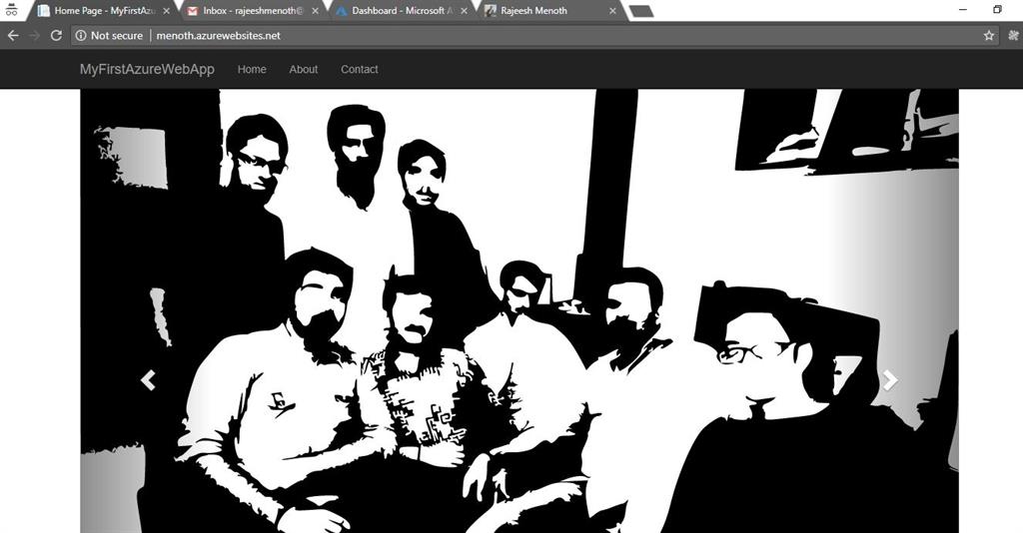Screen dimensions: 1023x533
Task: Switch to the Inbox - rajeeshmenoth tab
Action: 253,11
